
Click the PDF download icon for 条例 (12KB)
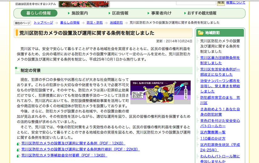[x=18, y=144]
